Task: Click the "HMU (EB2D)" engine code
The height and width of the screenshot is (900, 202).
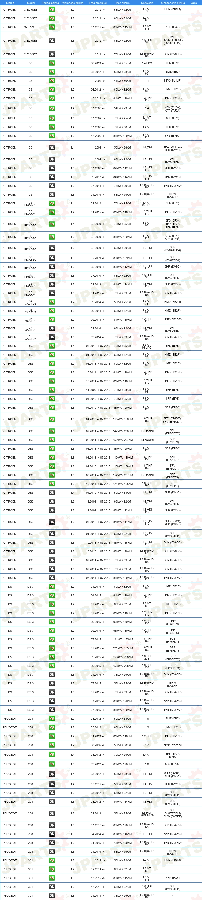Action: tap(173, 302)
